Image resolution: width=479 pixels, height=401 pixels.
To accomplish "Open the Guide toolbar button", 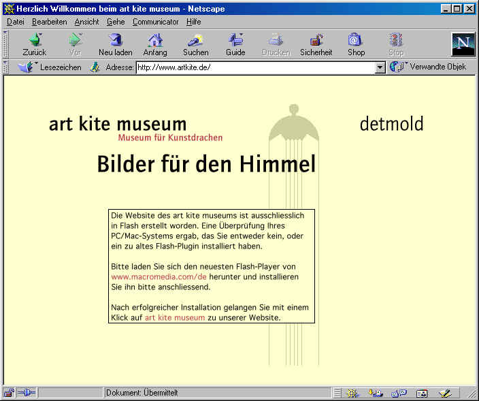I will click(235, 45).
